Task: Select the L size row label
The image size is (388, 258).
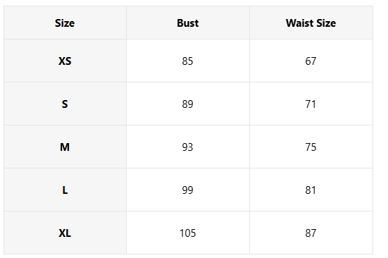Action: tap(65, 190)
